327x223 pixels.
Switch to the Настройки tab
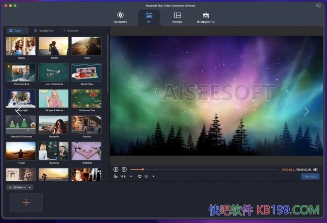42,31
